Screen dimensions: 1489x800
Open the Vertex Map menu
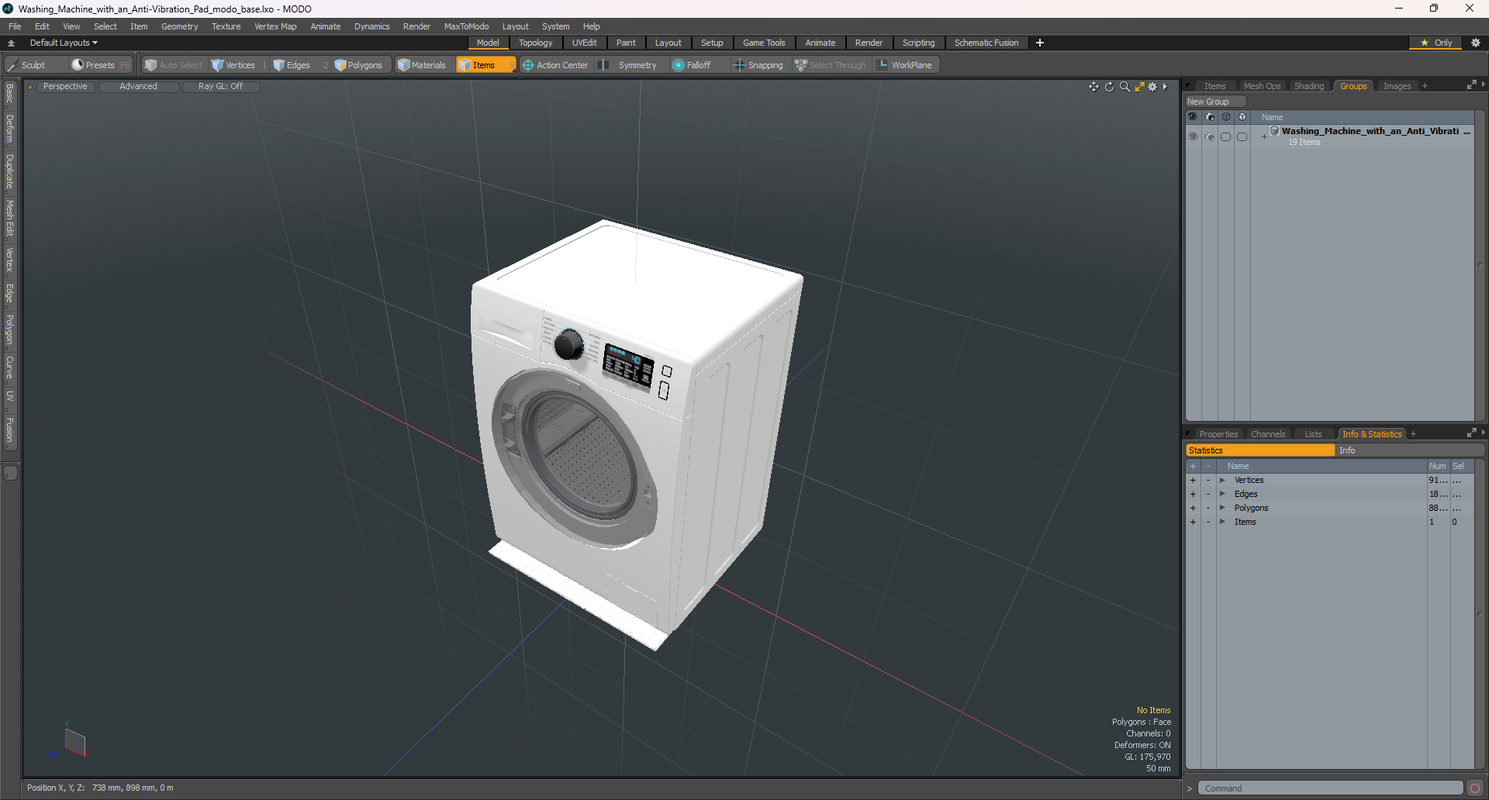275,26
